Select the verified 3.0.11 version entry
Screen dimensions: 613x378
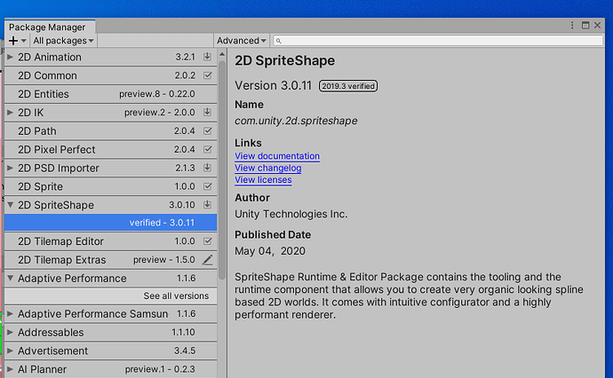tap(161, 223)
